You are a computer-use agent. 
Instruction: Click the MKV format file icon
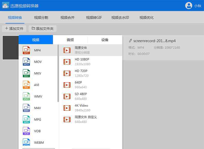point(26,73)
